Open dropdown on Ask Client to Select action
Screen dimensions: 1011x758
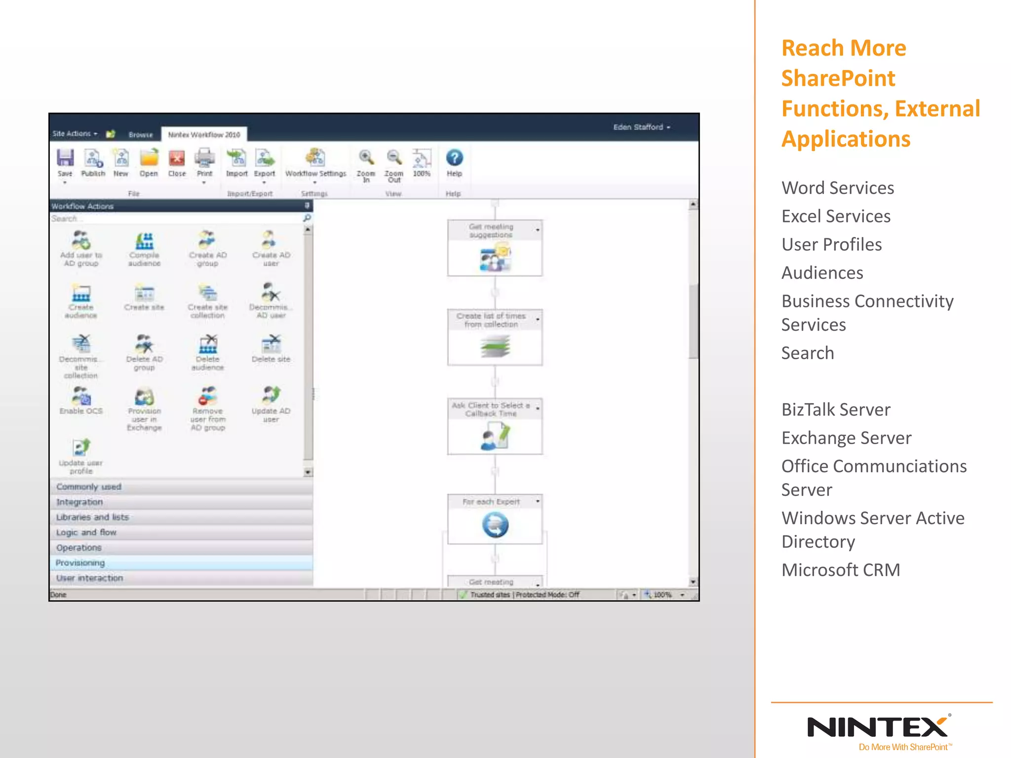(x=538, y=409)
